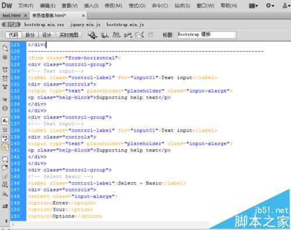The width and height of the screenshot is (291, 230).
Task: Switch to 拆分 (Split) view
Action: coord(30,35)
